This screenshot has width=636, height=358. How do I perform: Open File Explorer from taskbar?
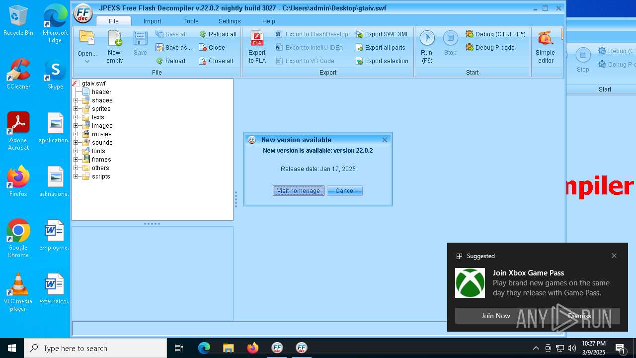[x=228, y=348]
